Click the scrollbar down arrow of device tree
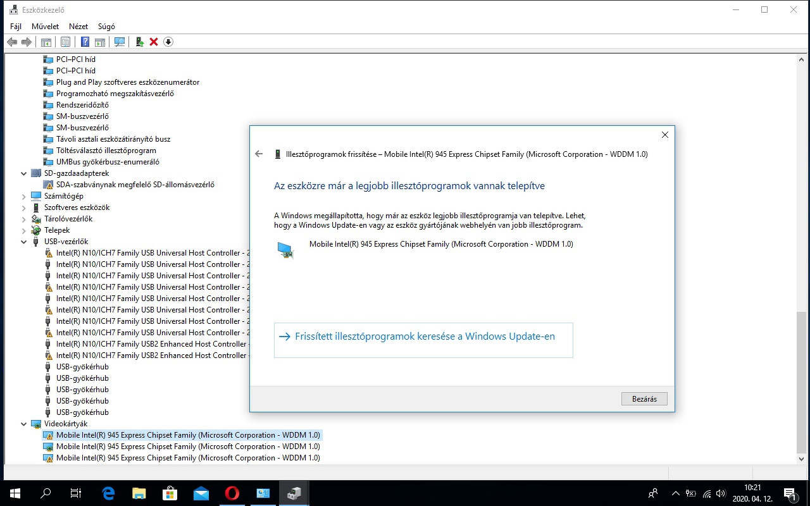810x506 pixels. (802, 459)
